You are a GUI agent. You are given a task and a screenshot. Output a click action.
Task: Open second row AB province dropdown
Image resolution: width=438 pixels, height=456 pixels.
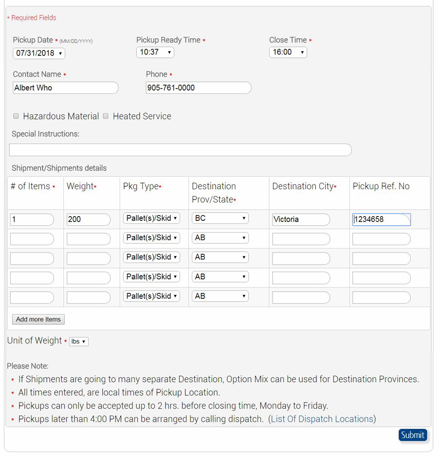coord(220,238)
